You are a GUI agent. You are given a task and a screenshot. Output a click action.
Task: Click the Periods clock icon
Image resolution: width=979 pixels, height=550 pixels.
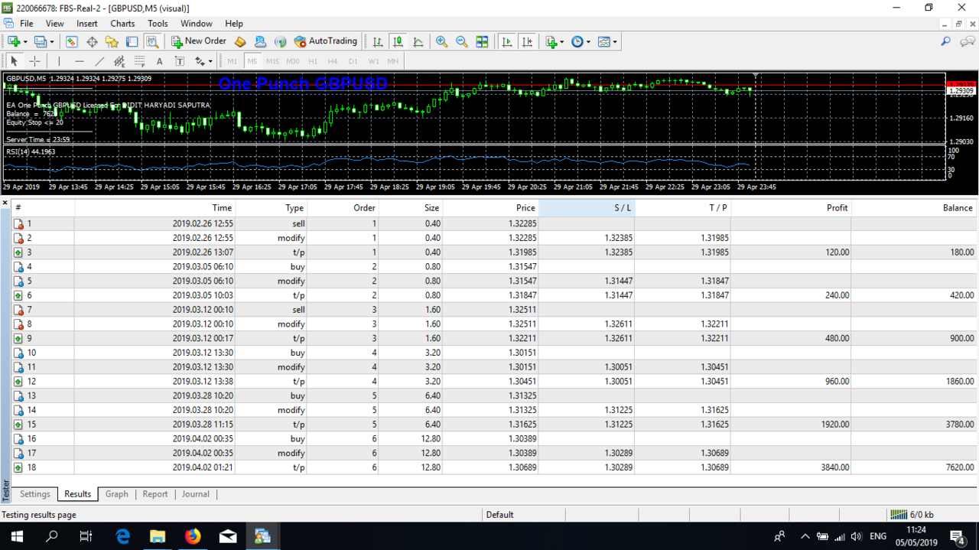point(577,41)
